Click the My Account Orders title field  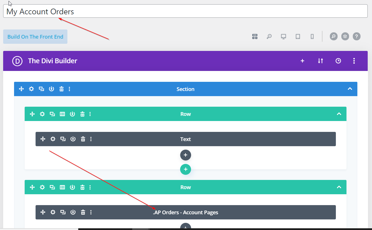pos(185,11)
